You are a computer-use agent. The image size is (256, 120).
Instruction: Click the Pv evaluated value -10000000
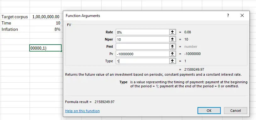tap(192, 54)
